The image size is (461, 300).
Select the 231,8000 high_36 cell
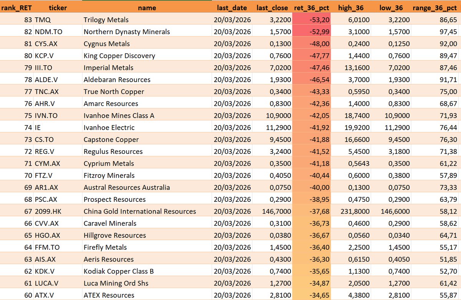tap(352, 211)
